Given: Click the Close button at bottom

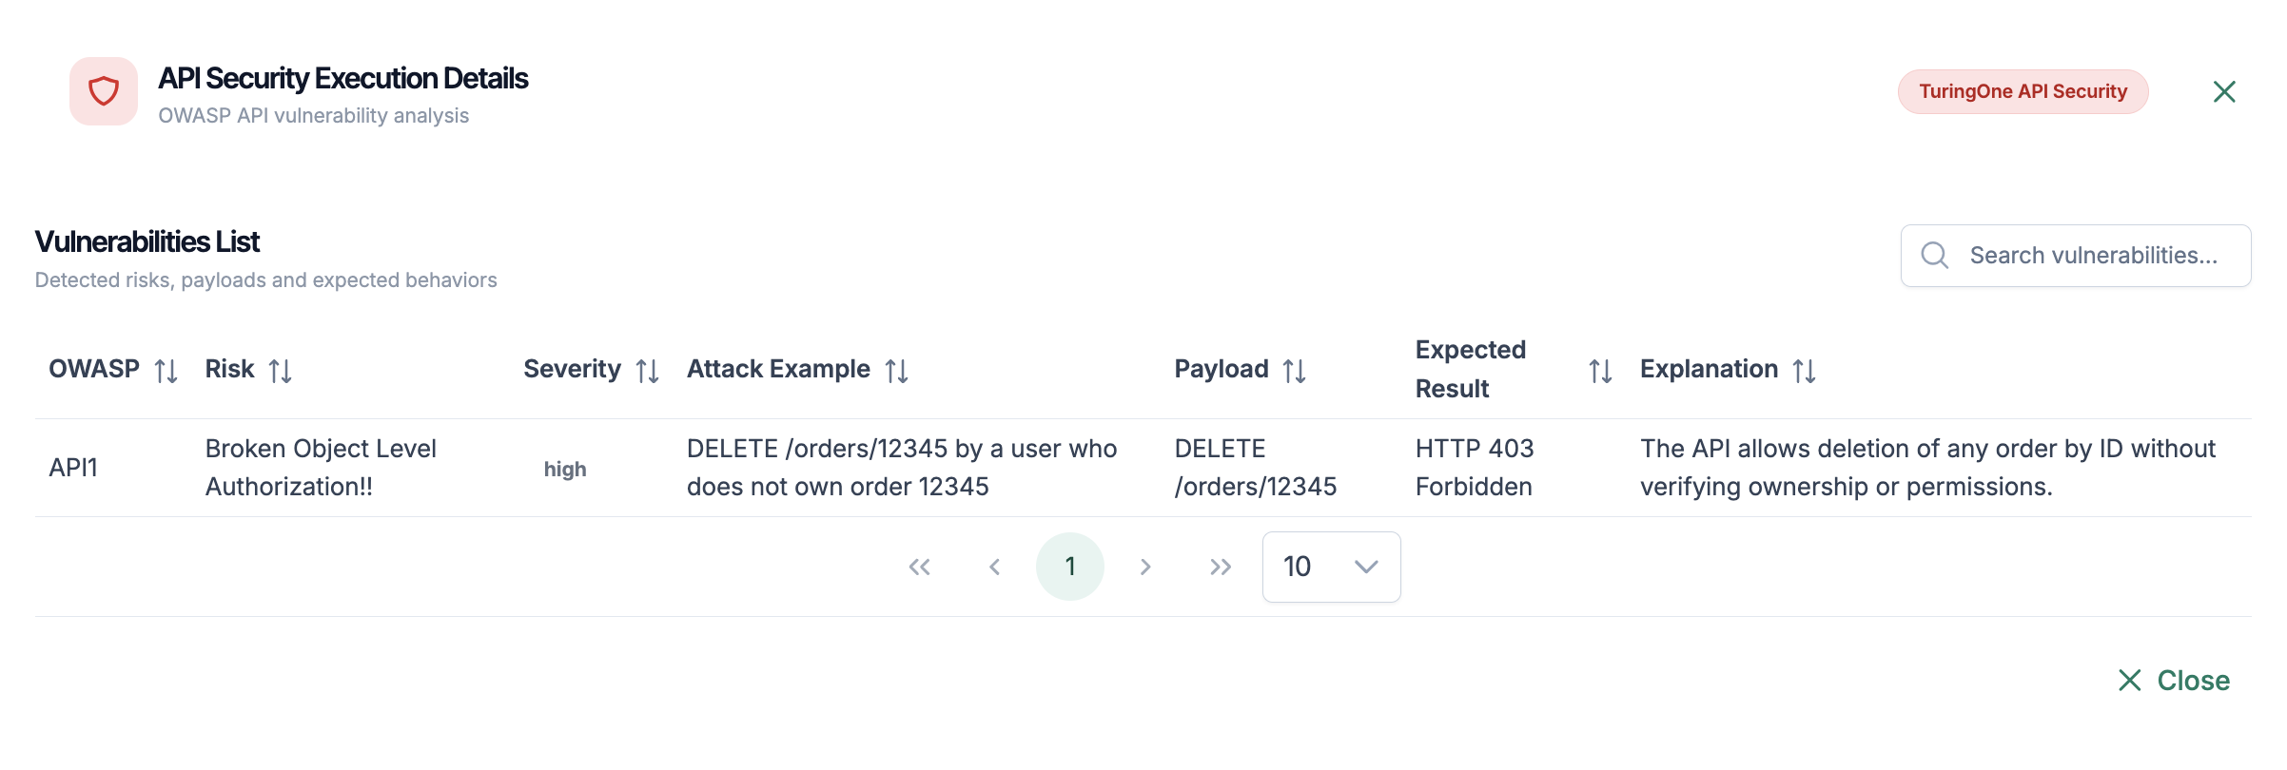Looking at the screenshot, I should (x=2174, y=681).
